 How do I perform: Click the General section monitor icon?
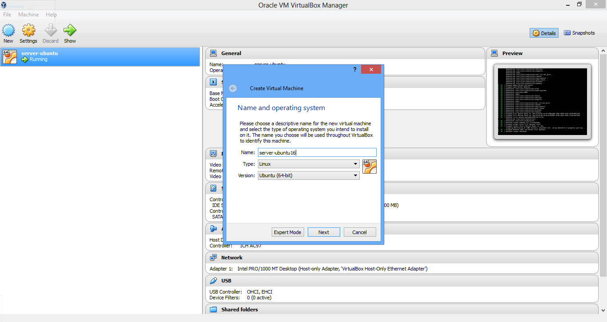213,53
